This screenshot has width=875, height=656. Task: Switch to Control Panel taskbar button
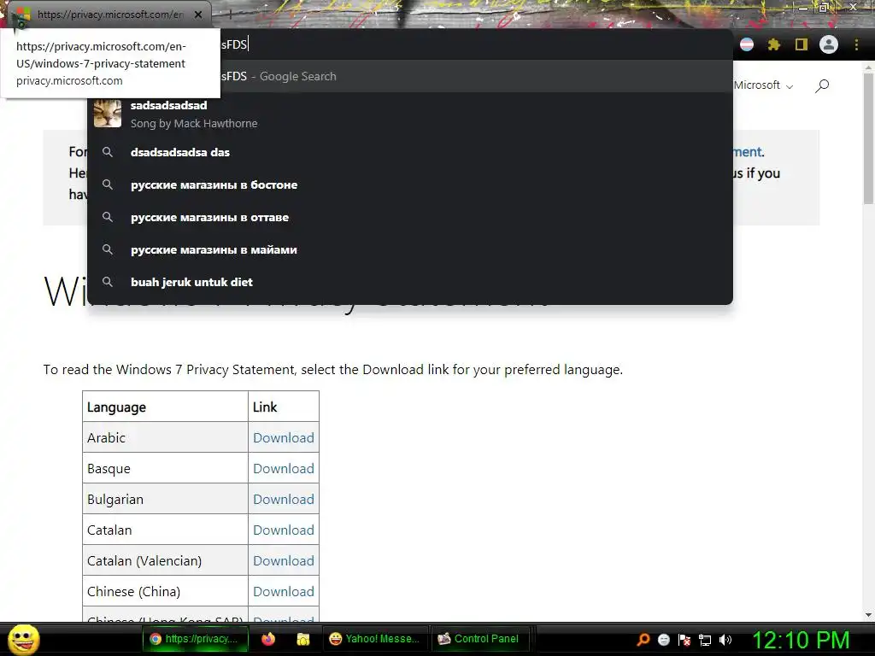(x=479, y=639)
